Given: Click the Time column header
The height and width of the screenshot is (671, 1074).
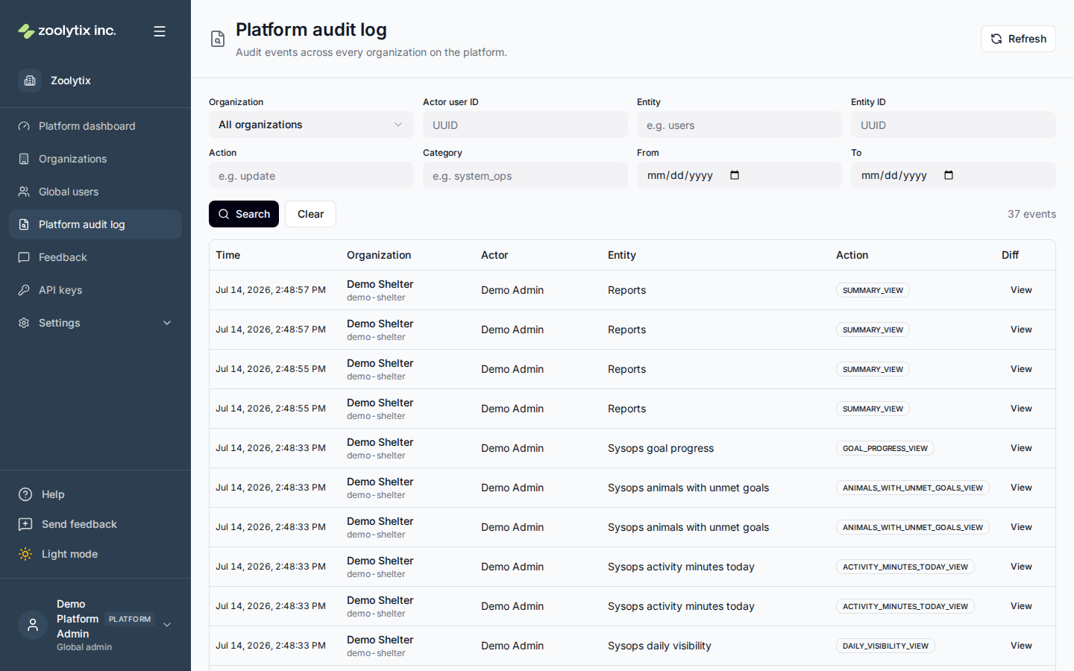Looking at the screenshot, I should click(228, 255).
